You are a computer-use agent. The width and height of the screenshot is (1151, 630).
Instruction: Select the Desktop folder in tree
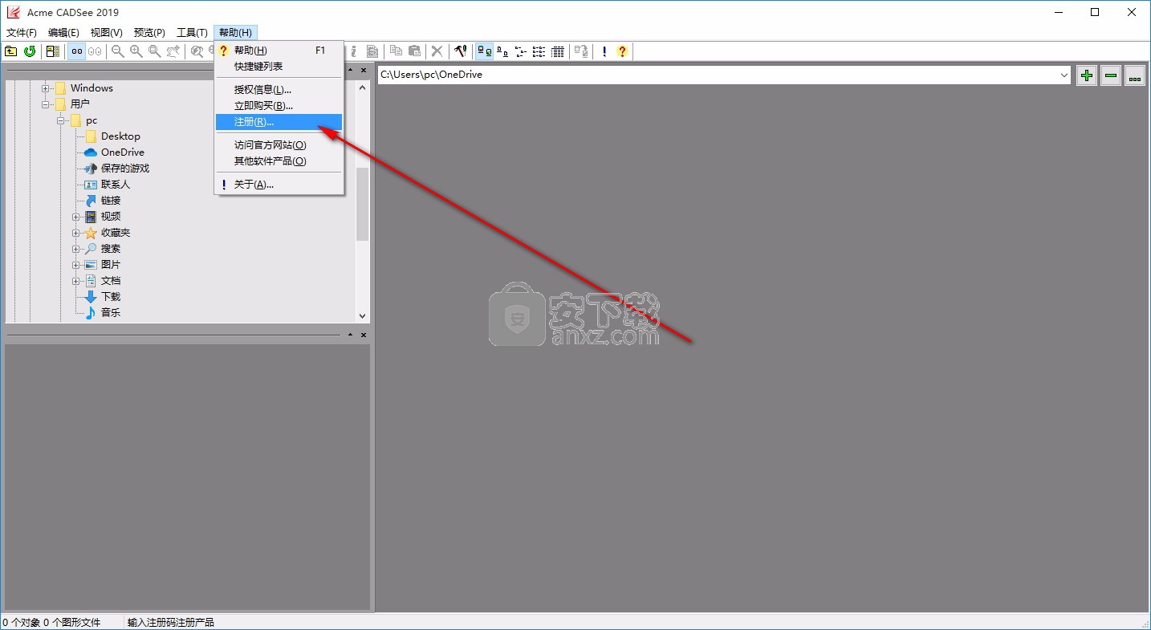tap(120, 136)
